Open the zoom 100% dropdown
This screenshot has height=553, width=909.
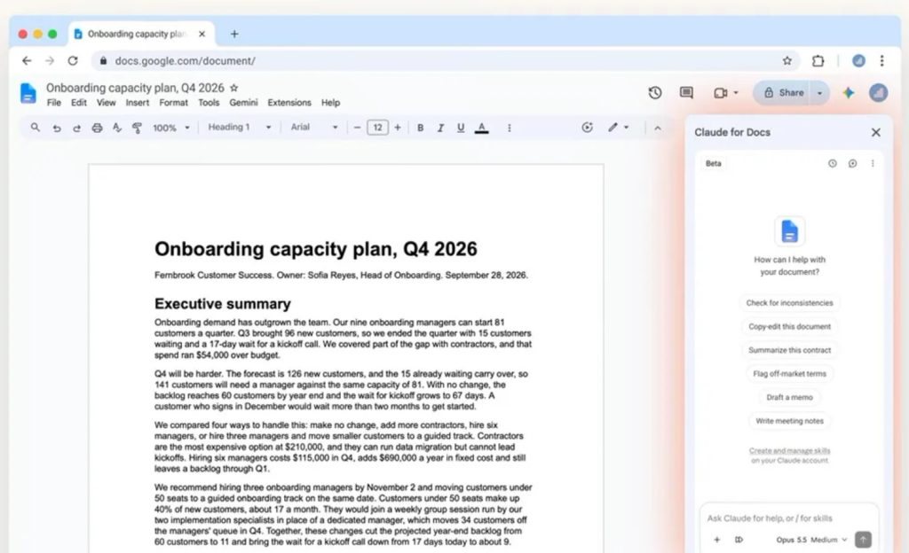(x=171, y=128)
